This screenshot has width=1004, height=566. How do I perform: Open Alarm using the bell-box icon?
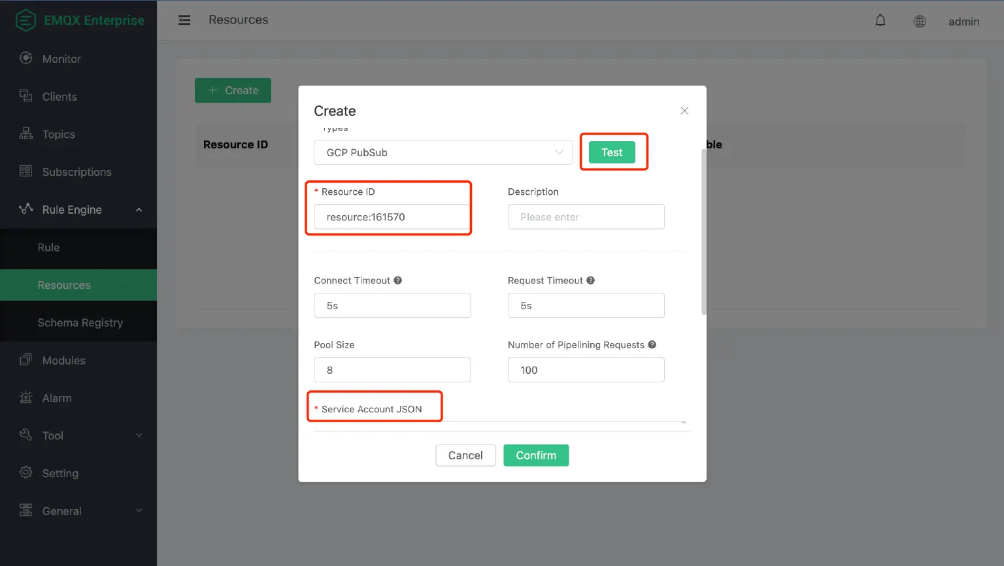(x=25, y=397)
